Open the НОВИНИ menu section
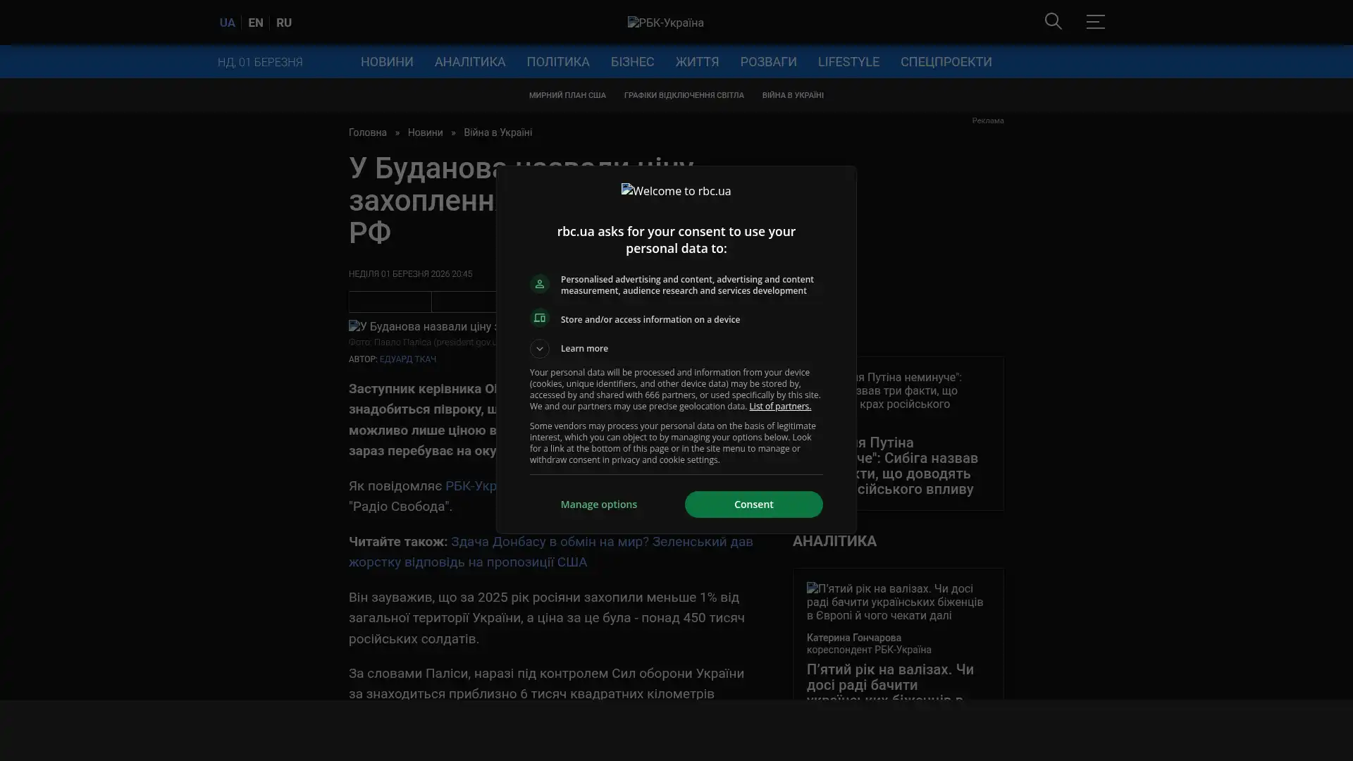Image resolution: width=1353 pixels, height=761 pixels. coord(387,62)
